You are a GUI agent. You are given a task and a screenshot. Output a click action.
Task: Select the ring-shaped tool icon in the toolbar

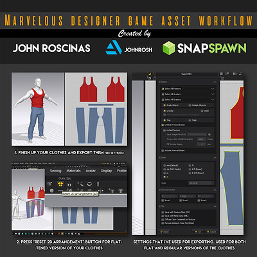(x=89, y=184)
